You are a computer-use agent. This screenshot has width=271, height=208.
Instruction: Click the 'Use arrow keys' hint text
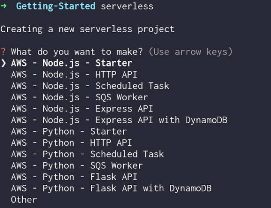pos(190,52)
